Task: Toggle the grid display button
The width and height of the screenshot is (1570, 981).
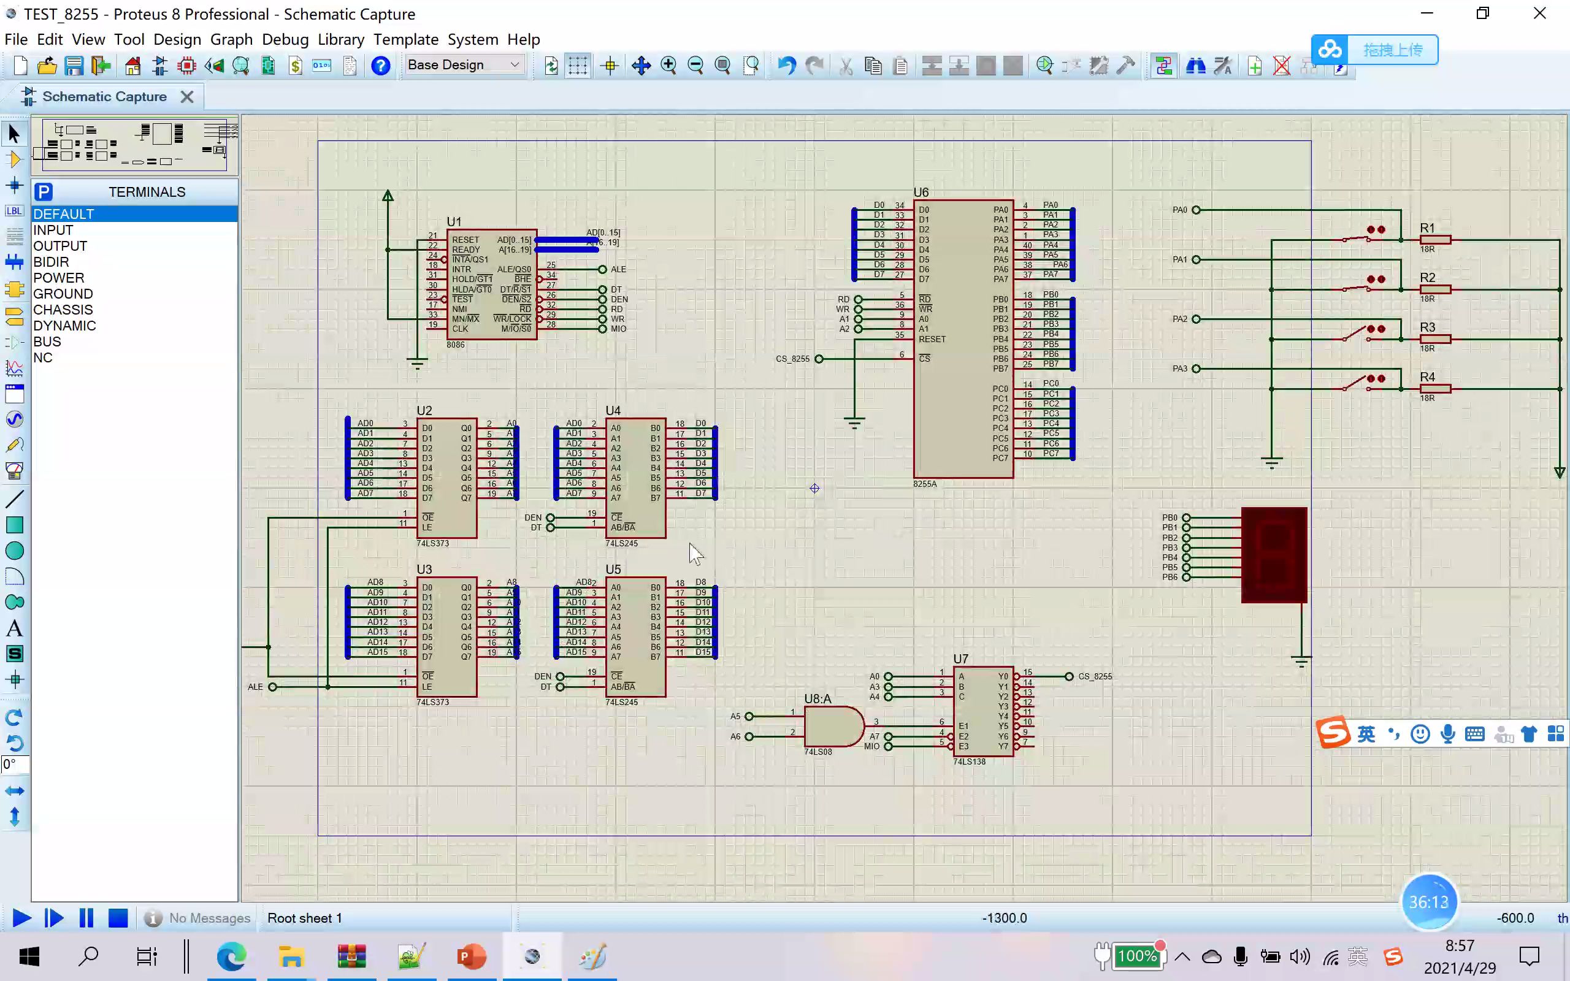Action: (577, 66)
